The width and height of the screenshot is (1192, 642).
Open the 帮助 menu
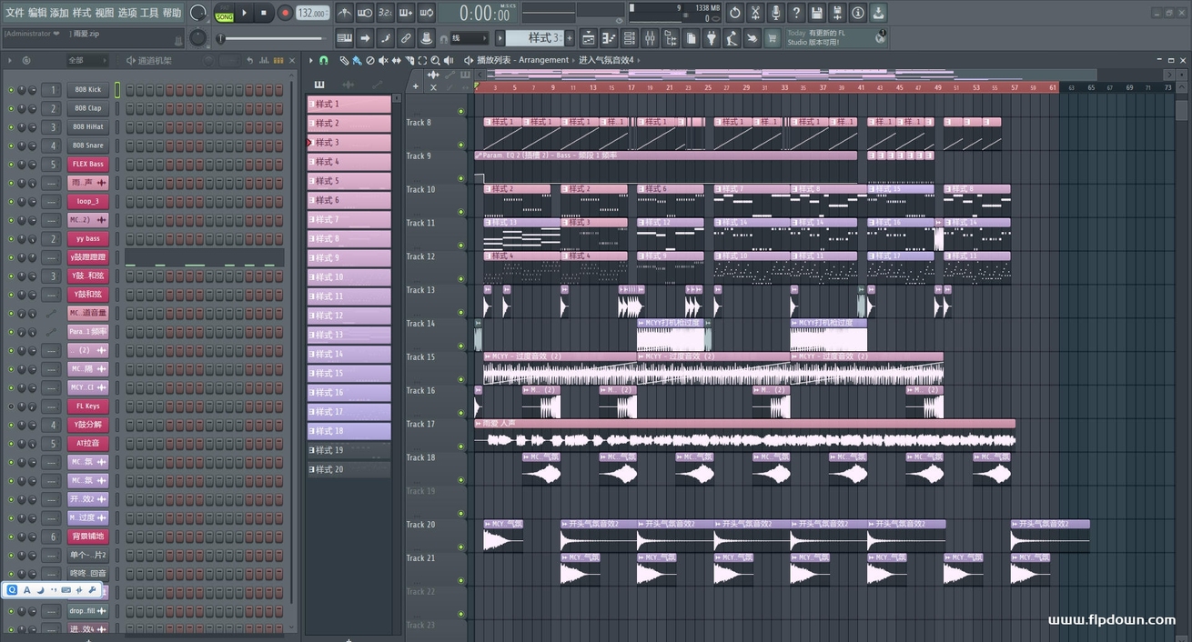172,13
